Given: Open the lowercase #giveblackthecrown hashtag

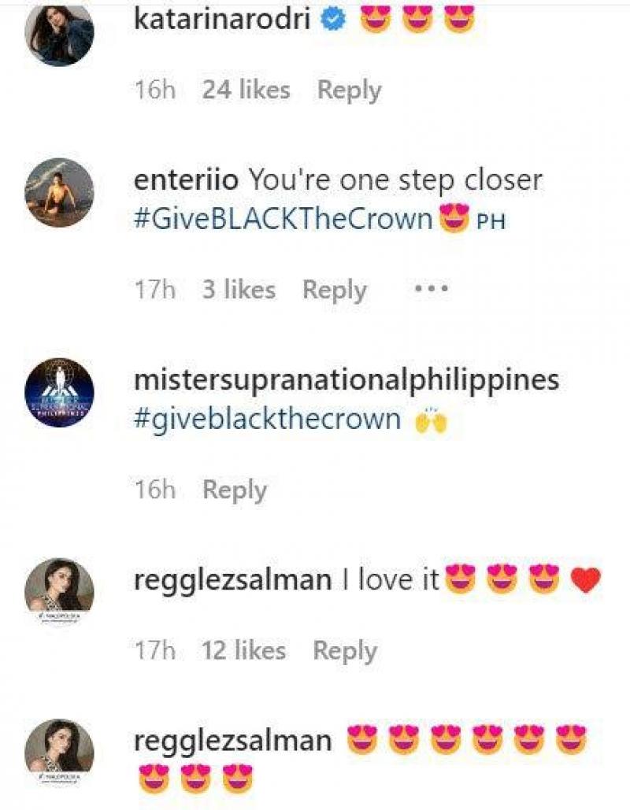Looking at the screenshot, I should (x=268, y=419).
